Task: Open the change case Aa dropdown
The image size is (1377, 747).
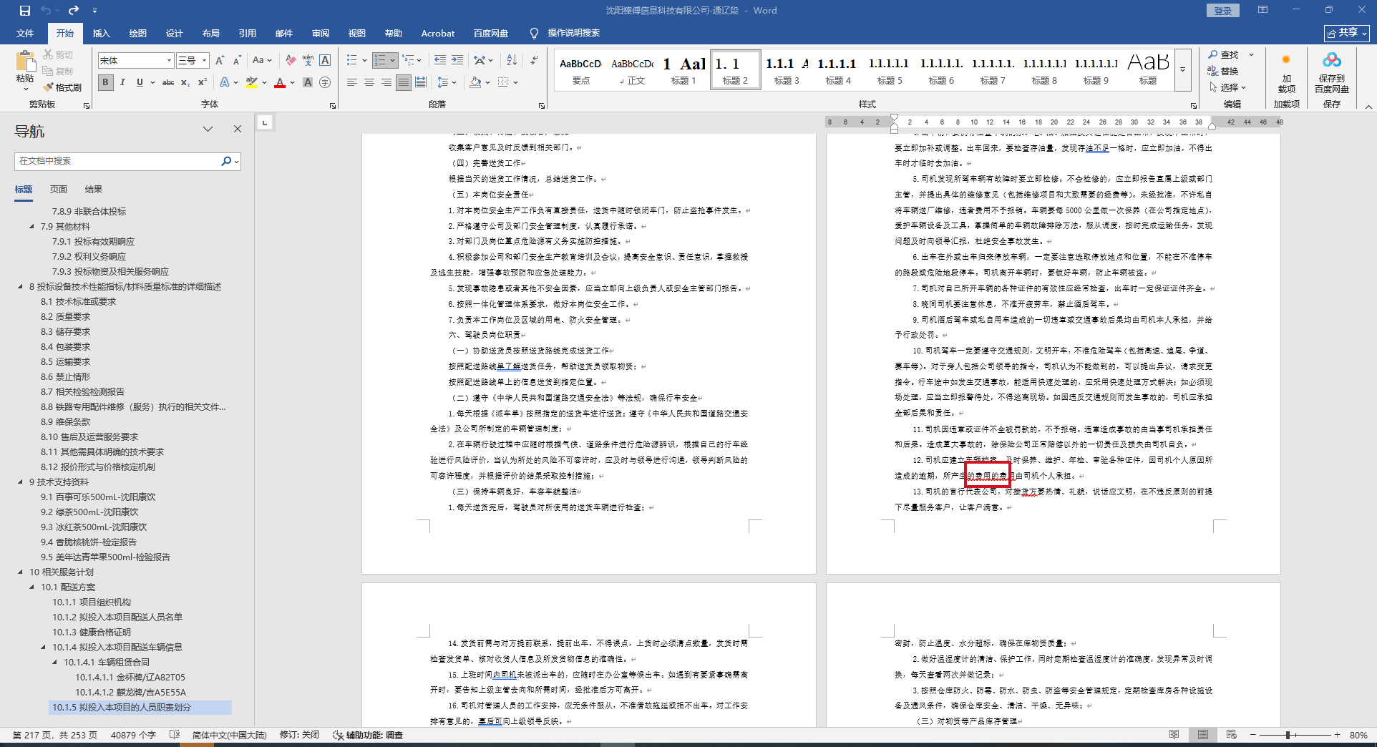Action: point(262,61)
